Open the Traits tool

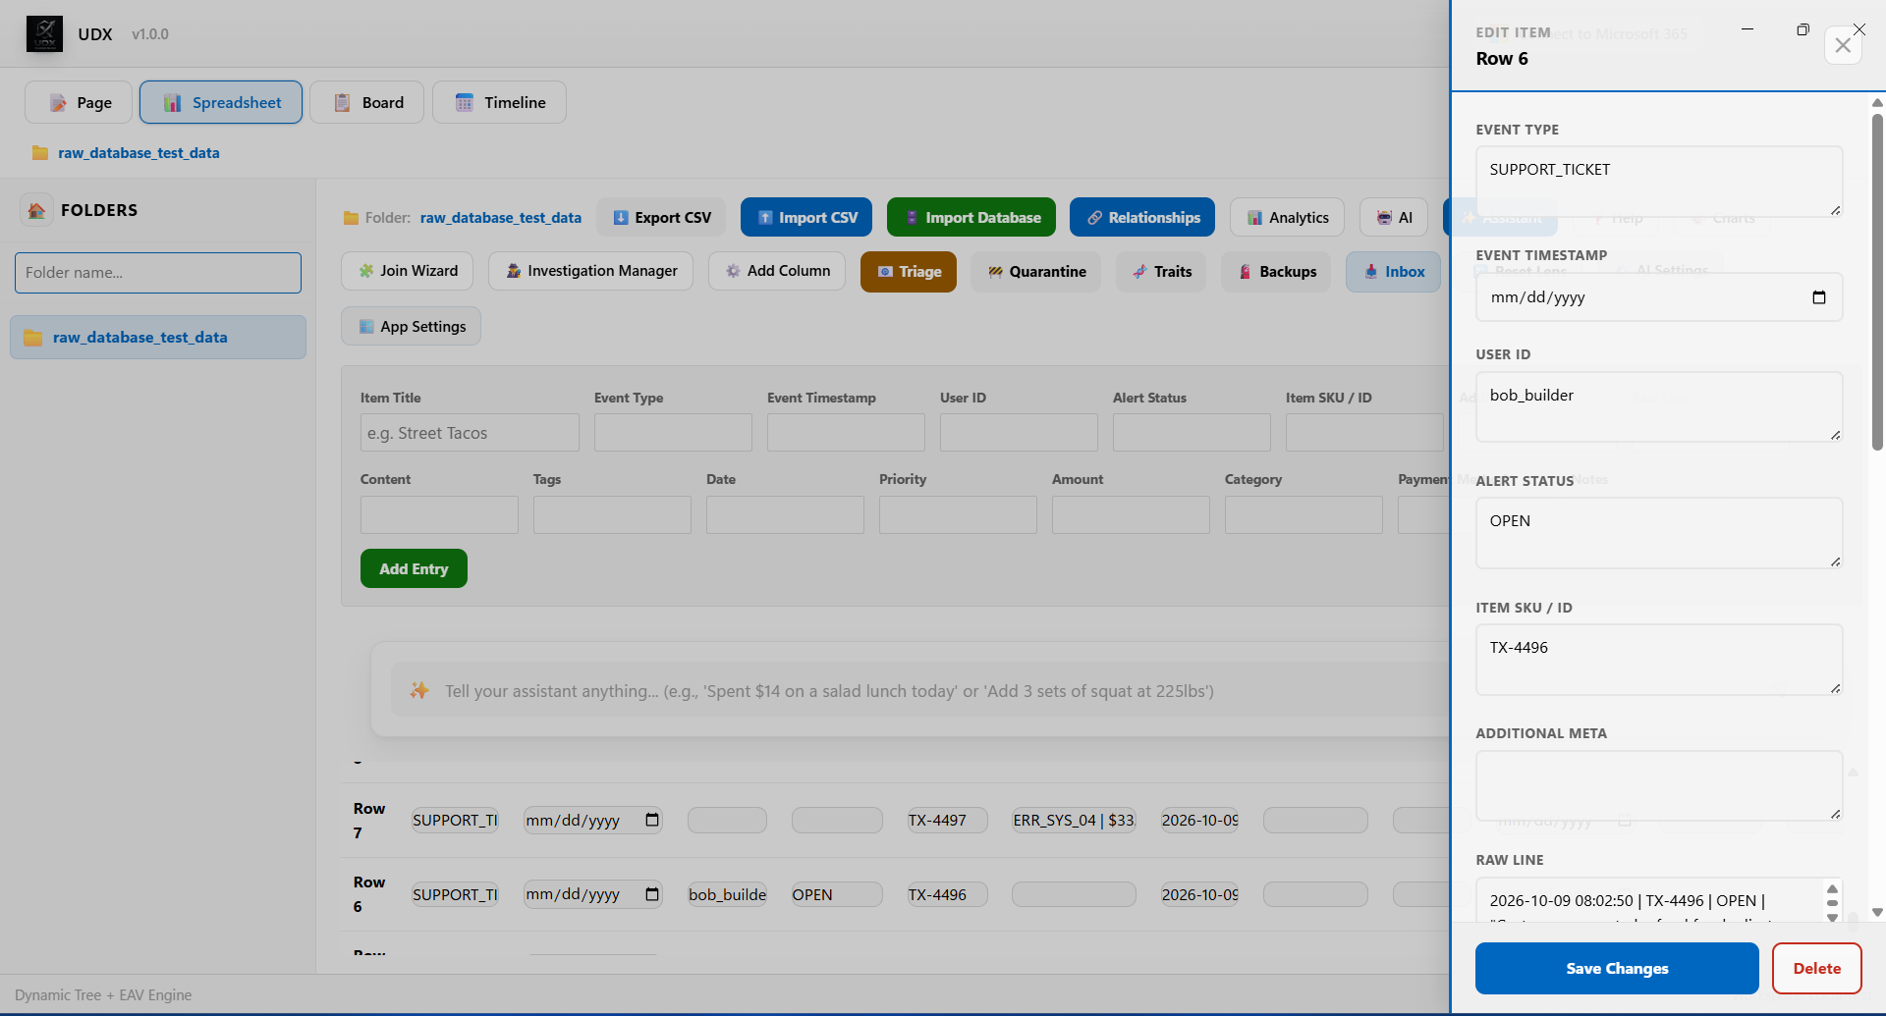1161,272
